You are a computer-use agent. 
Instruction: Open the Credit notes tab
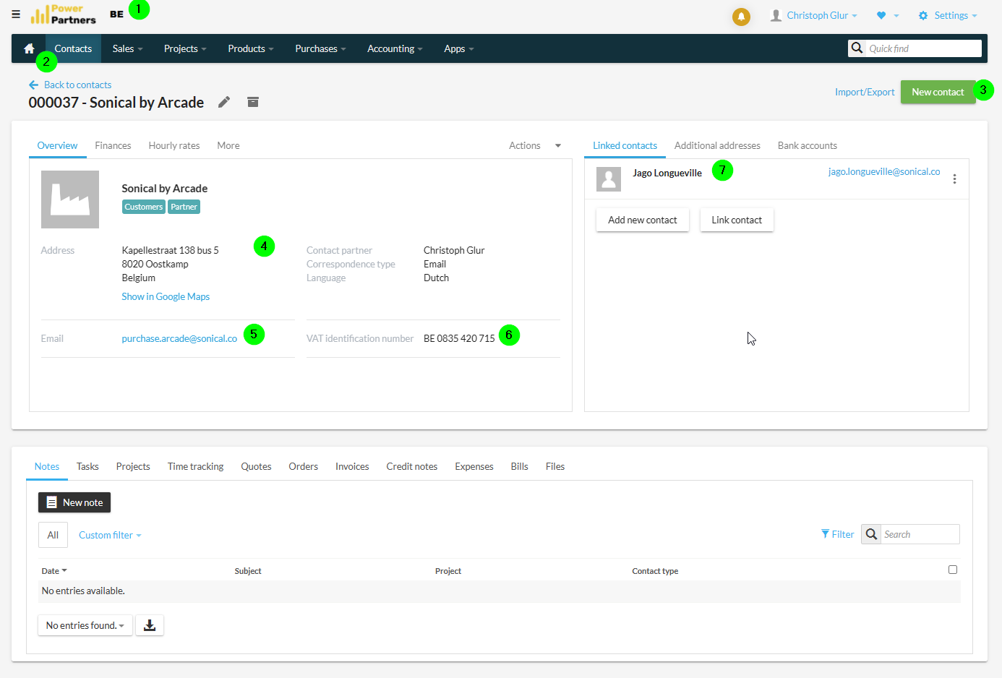(412, 466)
